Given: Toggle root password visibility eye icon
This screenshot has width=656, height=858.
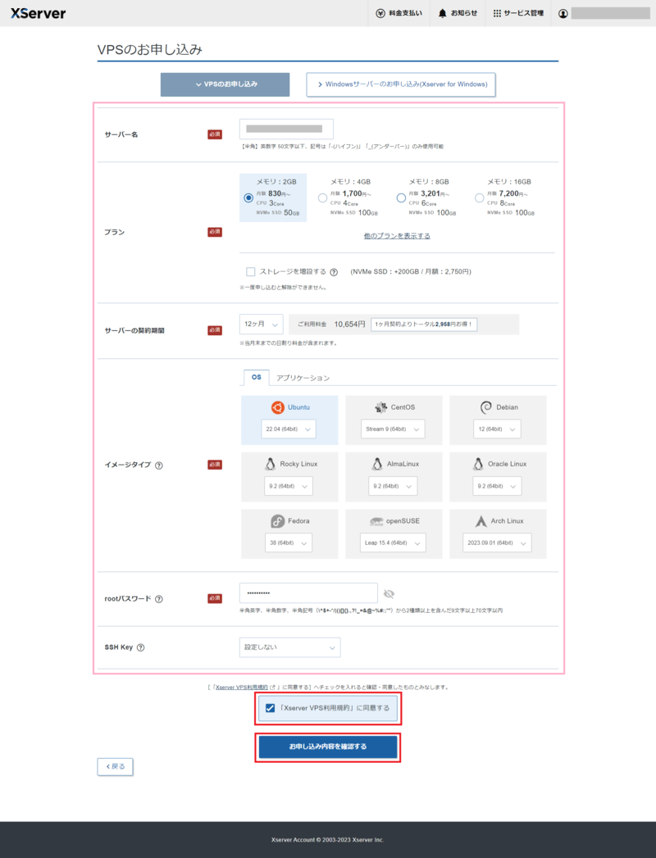Looking at the screenshot, I should pyautogui.click(x=389, y=593).
